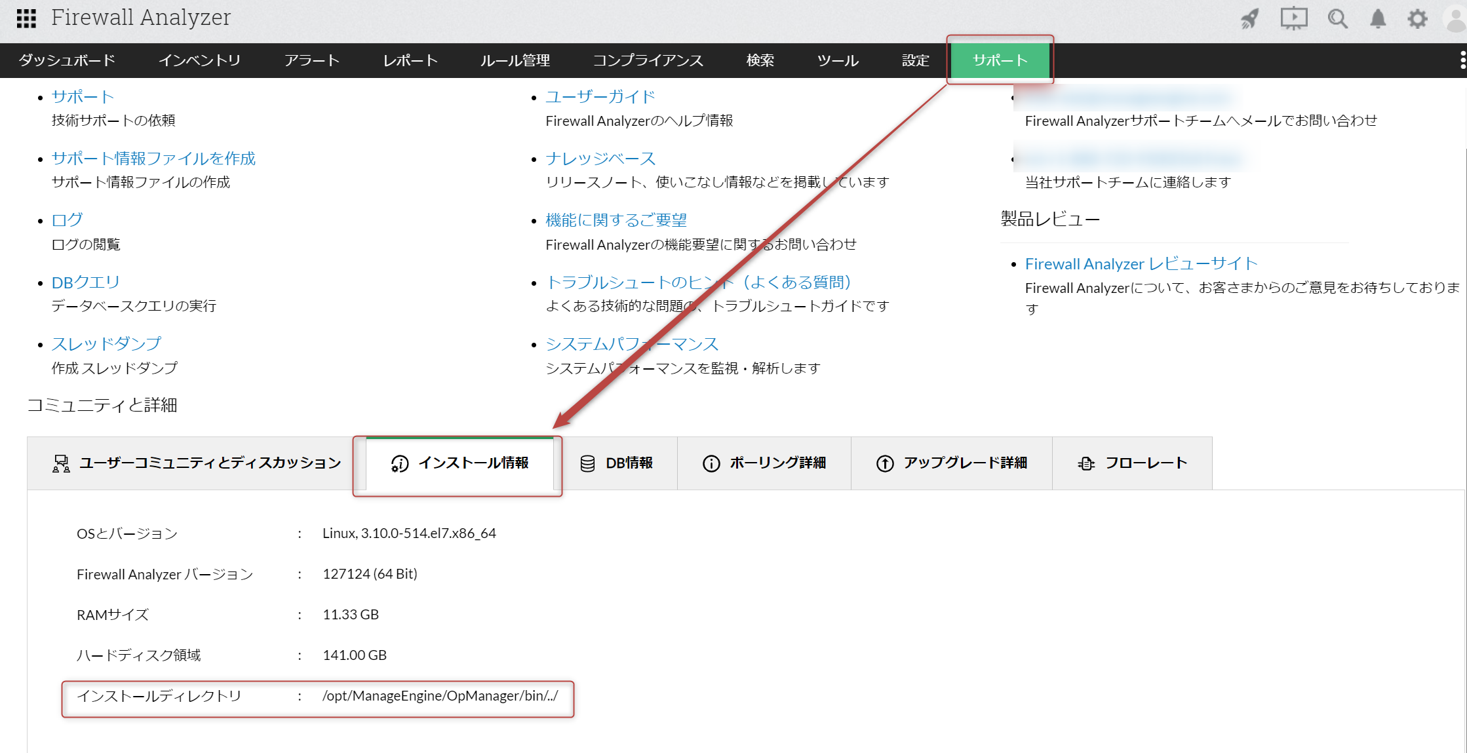Open the ポーリング詳細 tab
This screenshot has width=1467, height=753.
764,463
